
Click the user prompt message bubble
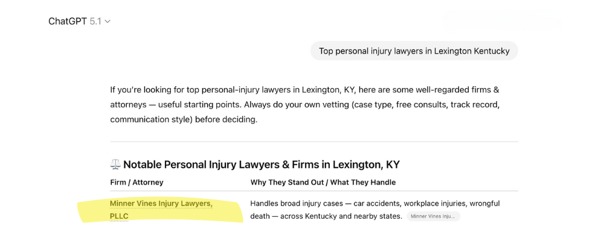coord(414,51)
